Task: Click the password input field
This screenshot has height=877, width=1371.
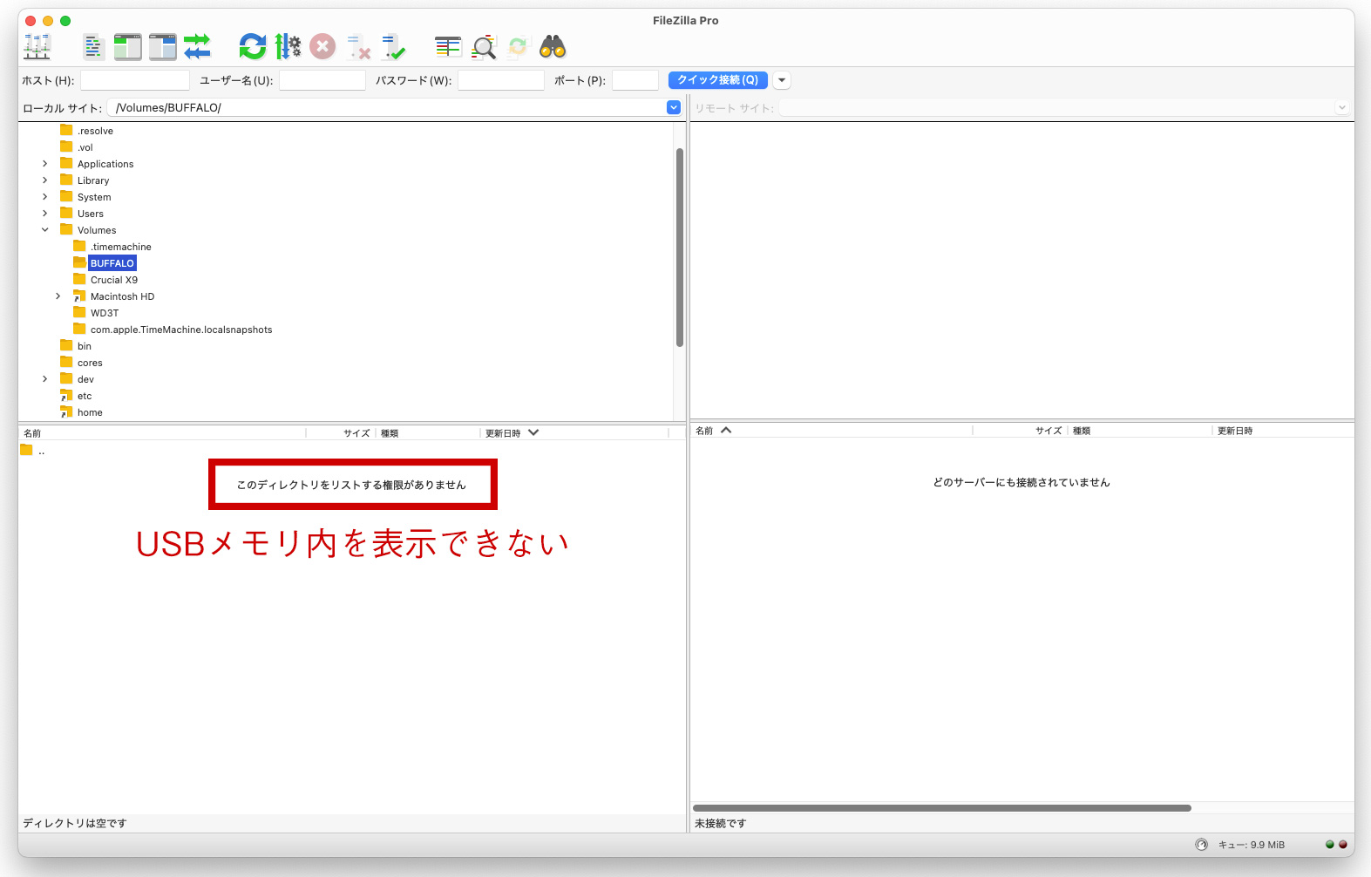Action: coord(501,80)
